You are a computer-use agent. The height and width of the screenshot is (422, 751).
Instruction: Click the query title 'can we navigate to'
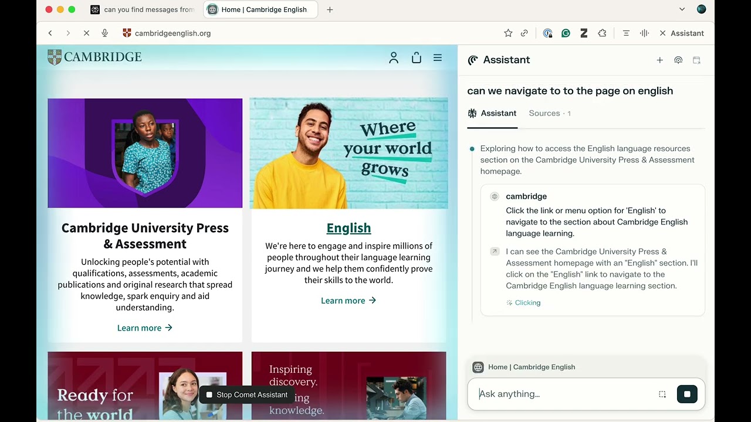pyautogui.click(x=570, y=91)
